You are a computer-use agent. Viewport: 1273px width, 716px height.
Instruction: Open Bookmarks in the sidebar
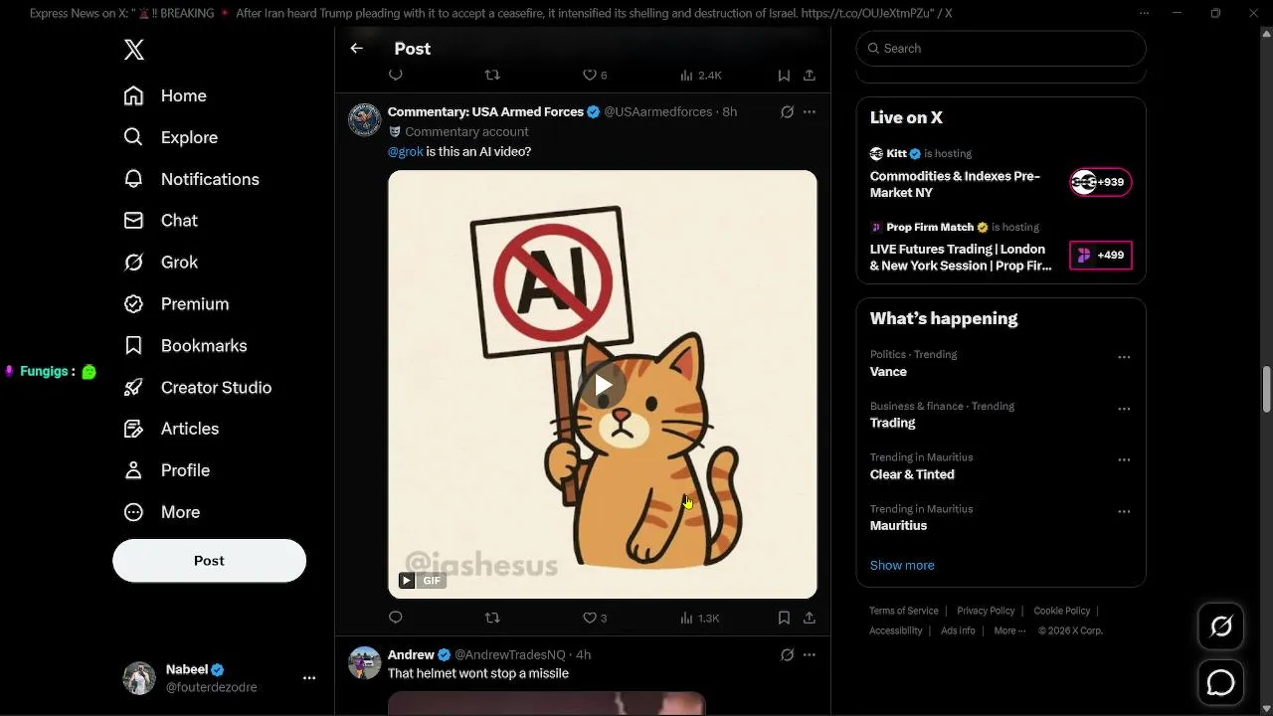203,346
